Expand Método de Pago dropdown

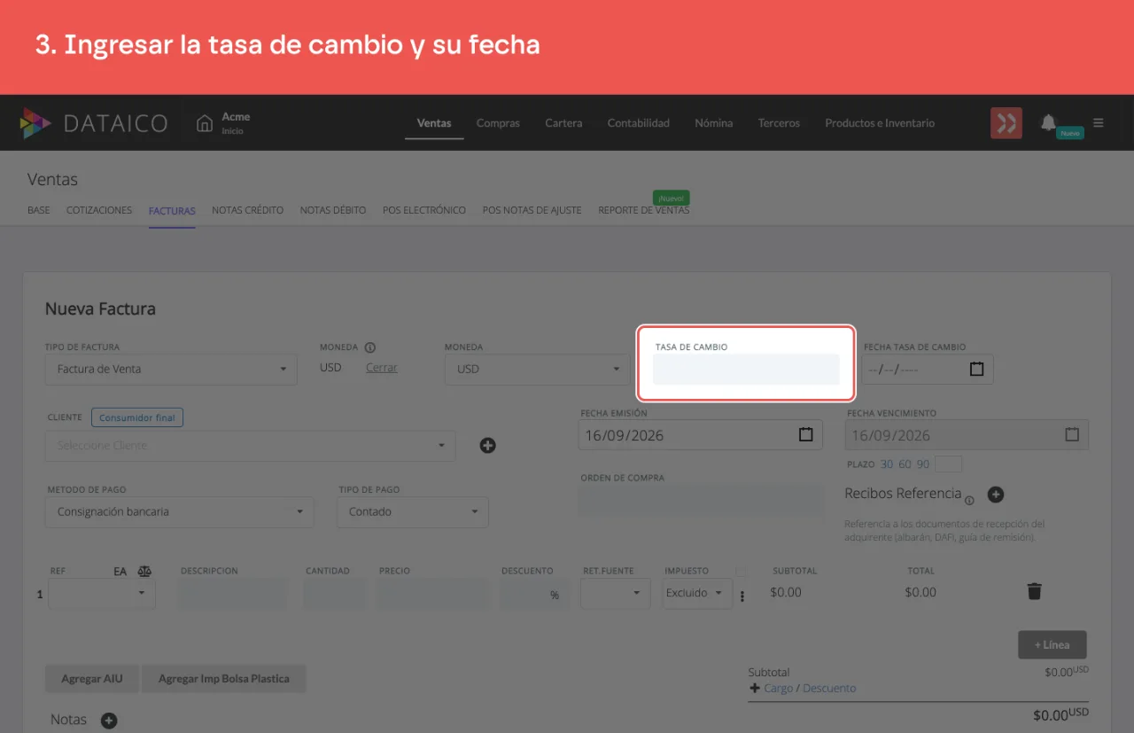pyautogui.click(x=180, y=511)
